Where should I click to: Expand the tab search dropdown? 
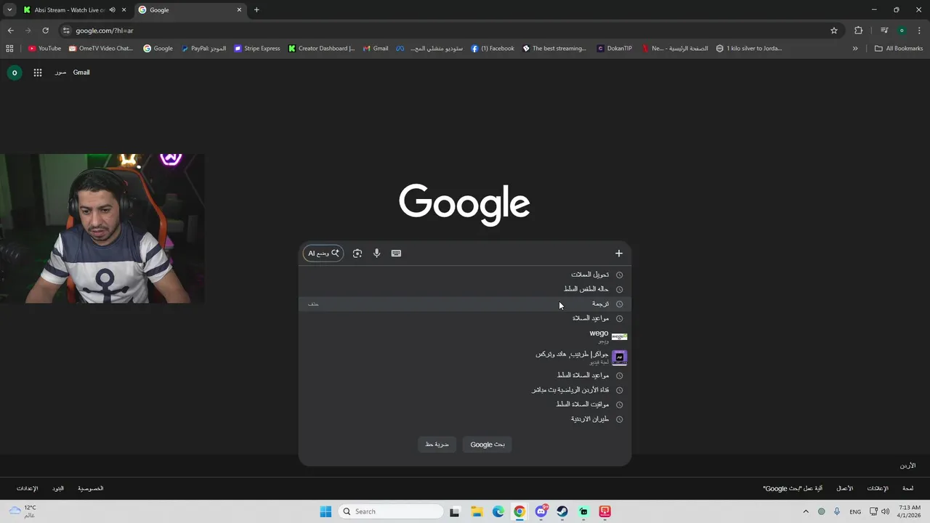click(9, 10)
